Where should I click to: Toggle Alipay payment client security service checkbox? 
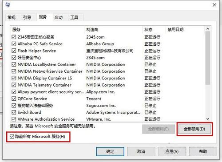pyautogui.click(x=14, y=92)
